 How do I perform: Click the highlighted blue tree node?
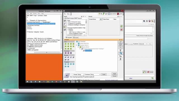tap(88, 50)
